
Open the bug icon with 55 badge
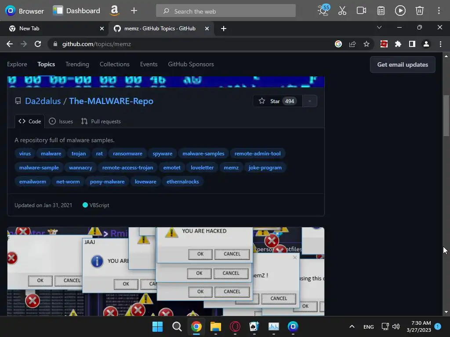pos(323,11)
